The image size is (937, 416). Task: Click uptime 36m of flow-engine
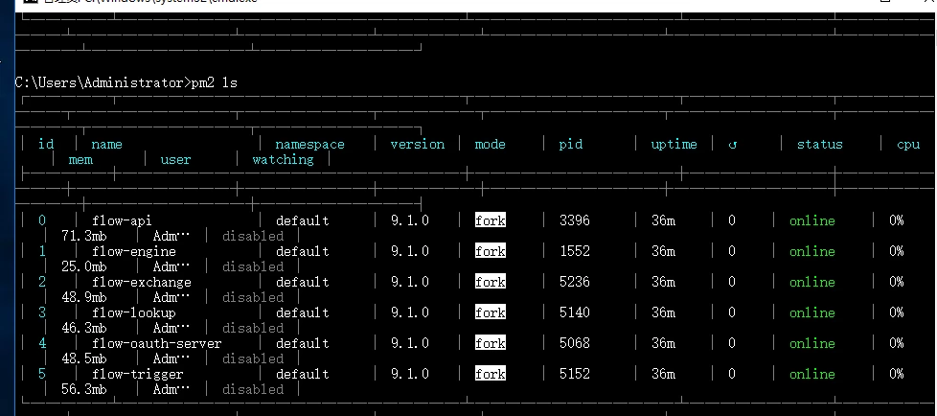pos(663,251)
